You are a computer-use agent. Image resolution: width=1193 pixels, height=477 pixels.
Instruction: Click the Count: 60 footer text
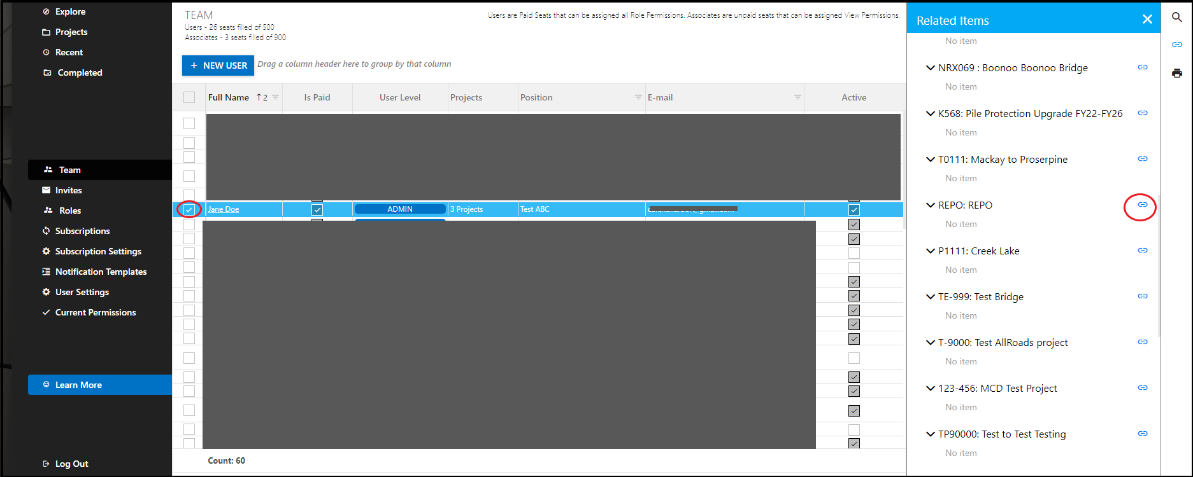[x=227, y=460]
